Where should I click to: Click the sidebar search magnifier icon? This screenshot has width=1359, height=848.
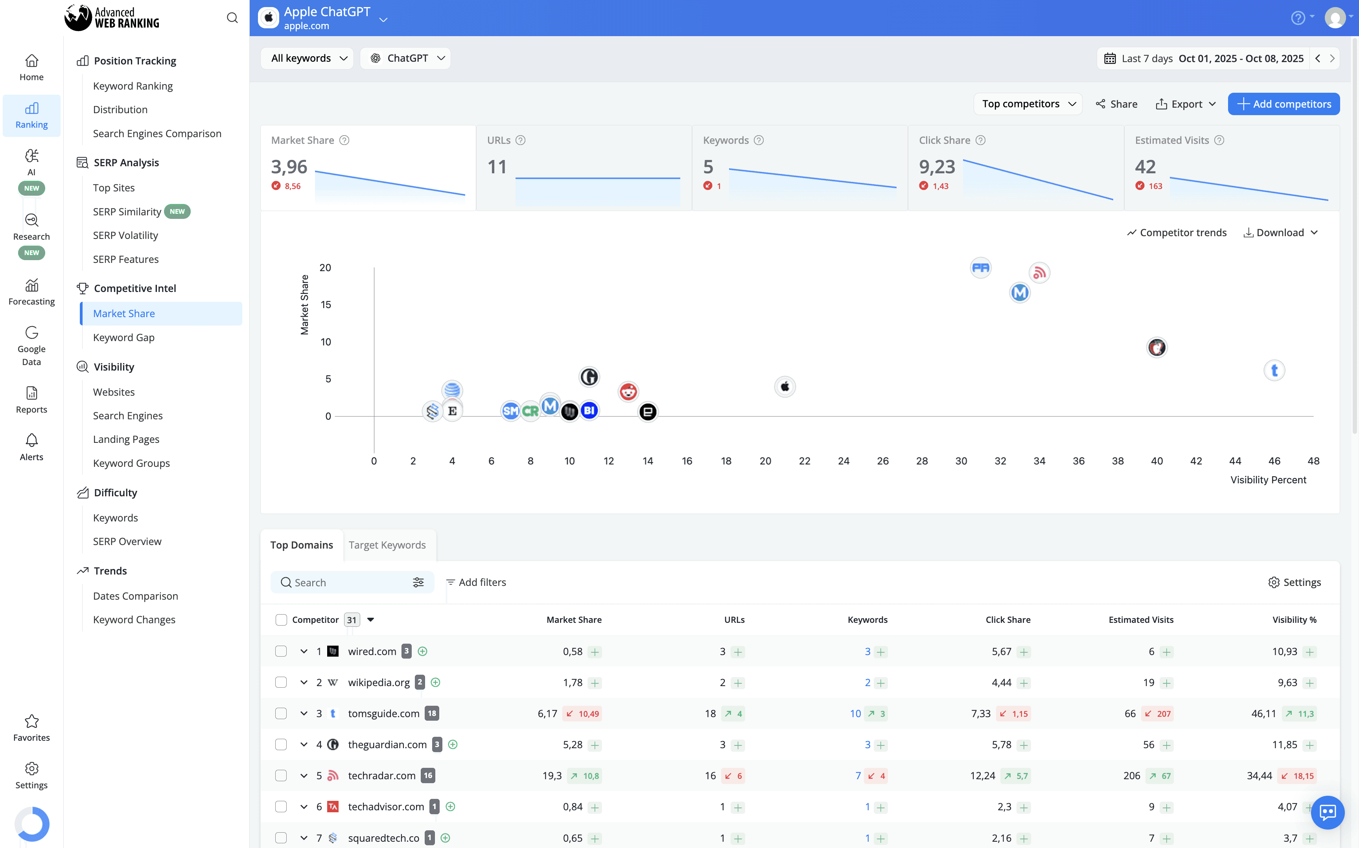232,18
